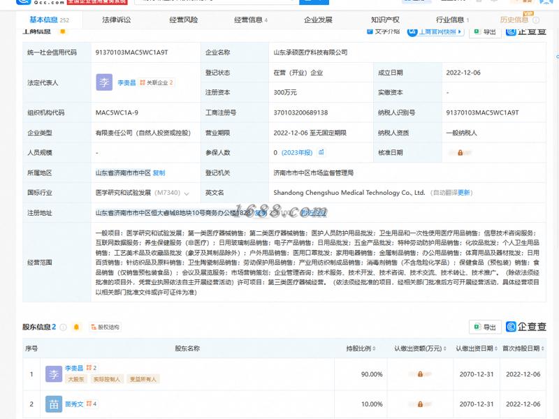Click company name 山东承硕医疗科技有限公司

(x=310, y=52)
